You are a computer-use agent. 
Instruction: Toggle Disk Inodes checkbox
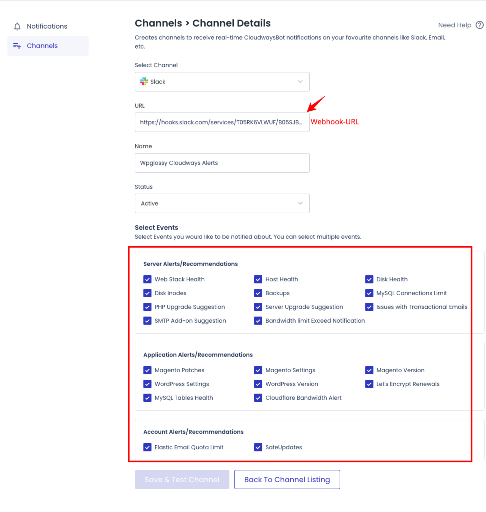point(147,293)
